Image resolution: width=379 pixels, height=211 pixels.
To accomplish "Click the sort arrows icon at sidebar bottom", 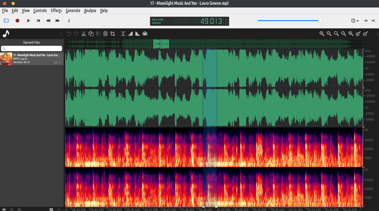I will coord(59,209).
